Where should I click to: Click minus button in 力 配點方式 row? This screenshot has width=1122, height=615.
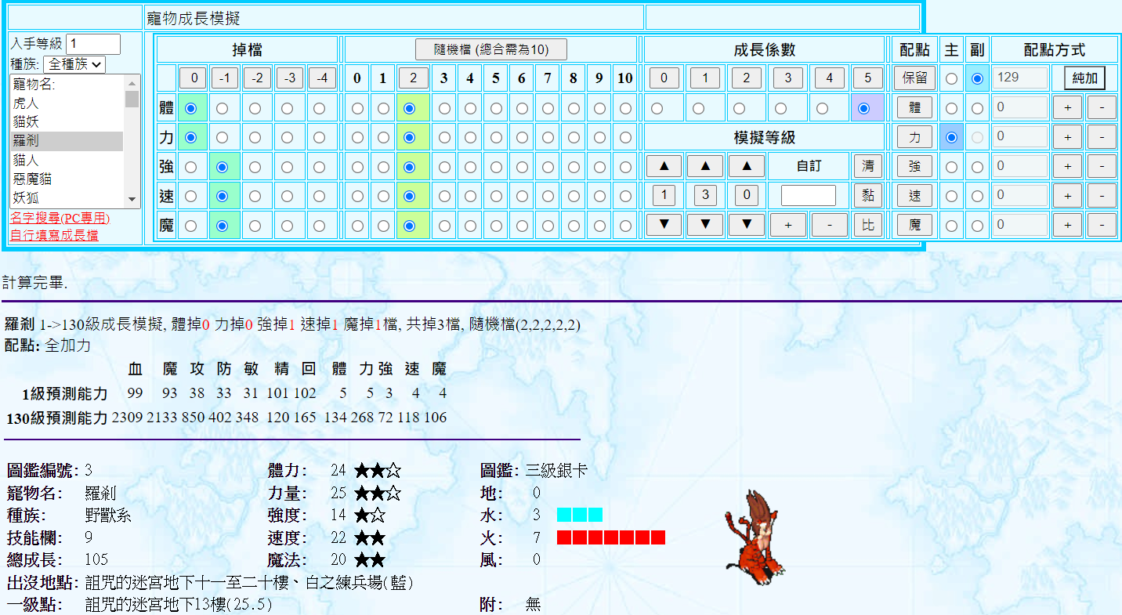tap(1102, 137)
